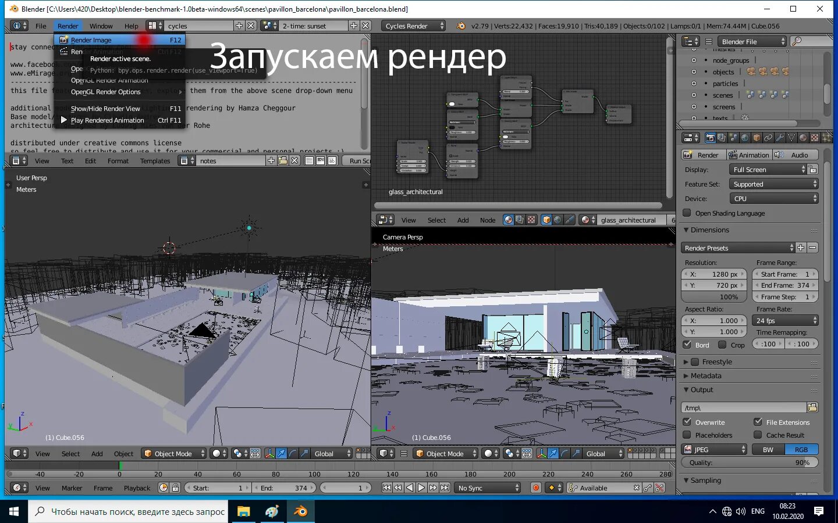Image resolution: width=838 pixels, height=523 pixels.
Task: Enable the Placeholders checkbox
Action: point(687,435)
